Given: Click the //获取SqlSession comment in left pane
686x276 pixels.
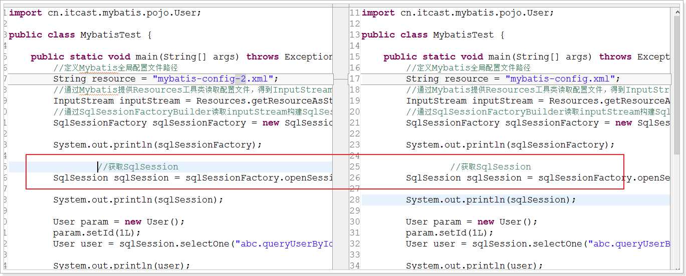Looking at the screenshot, I should coord(138,167).
